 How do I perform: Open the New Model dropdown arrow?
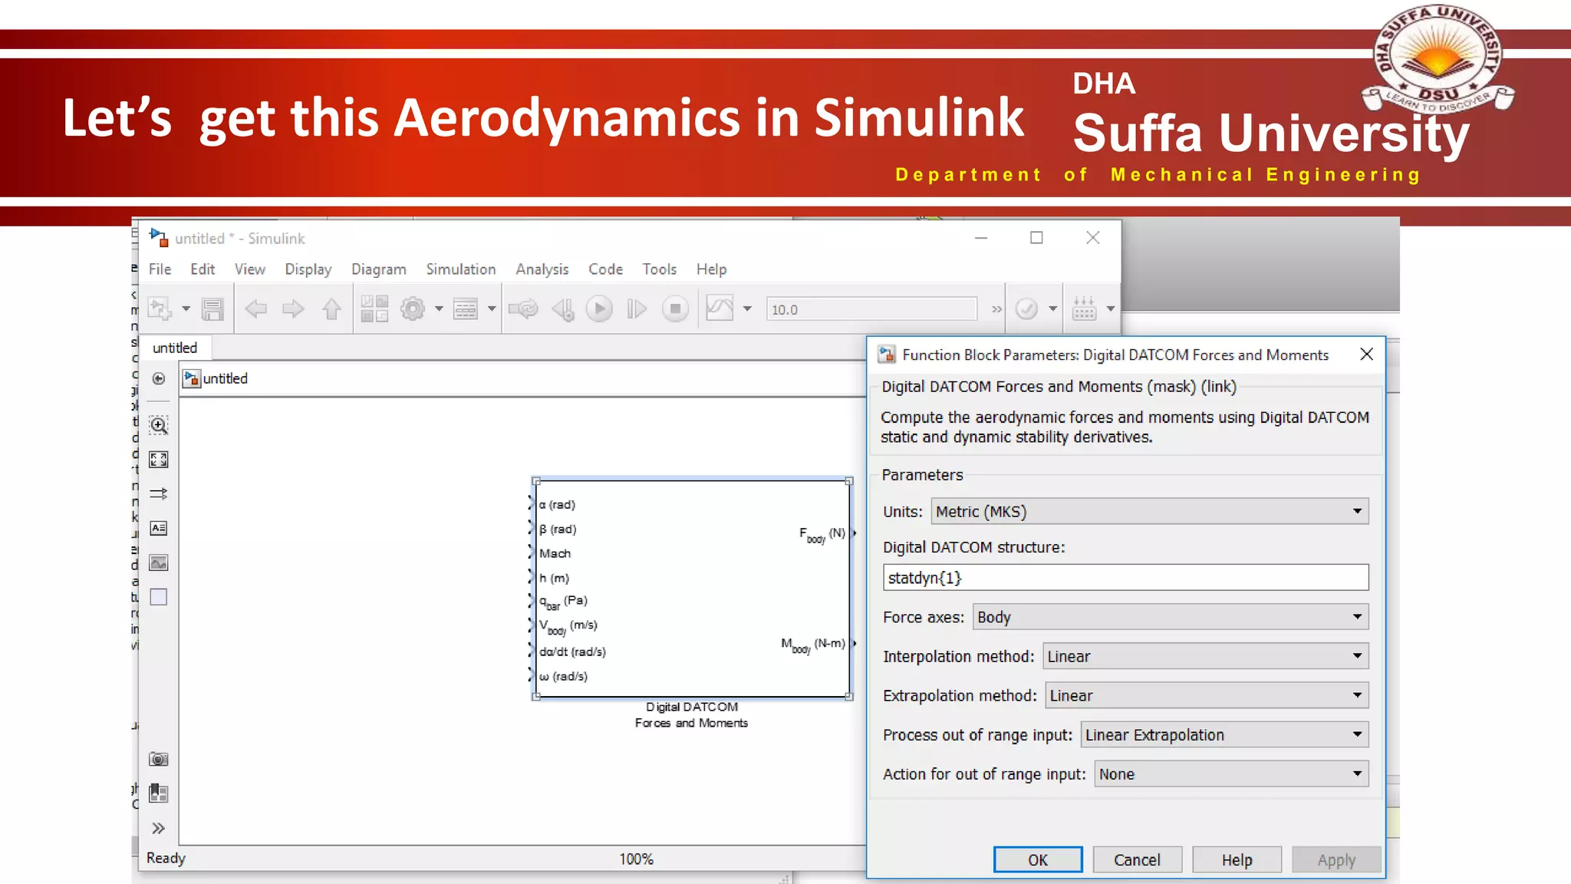pyautogui.click(x=186, y=308)
